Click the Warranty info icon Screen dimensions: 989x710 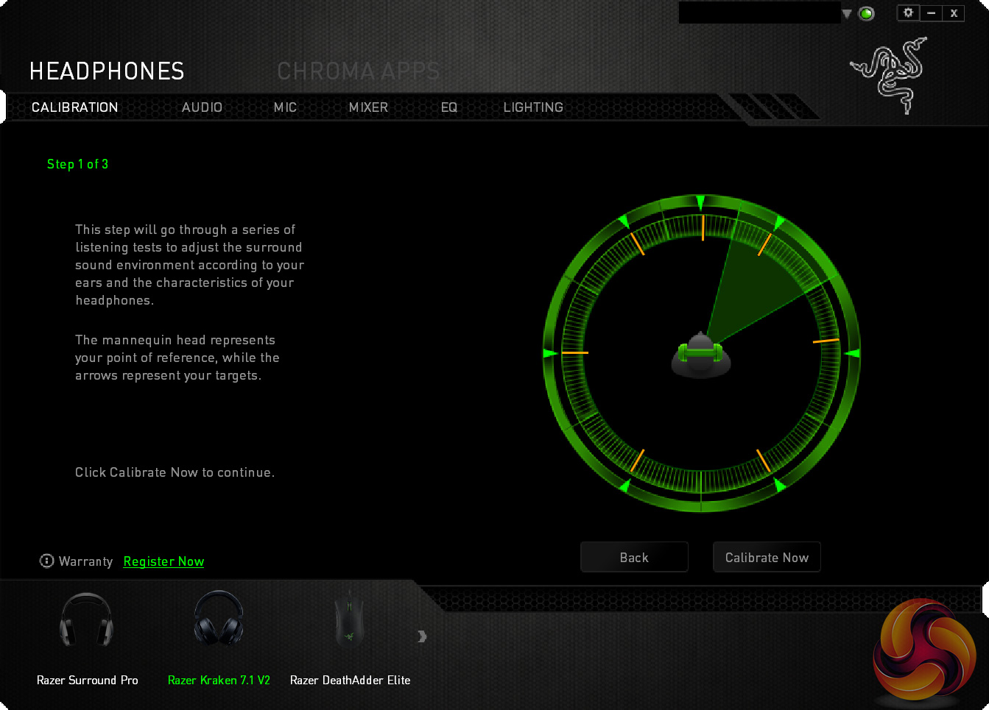coord(46,561)
